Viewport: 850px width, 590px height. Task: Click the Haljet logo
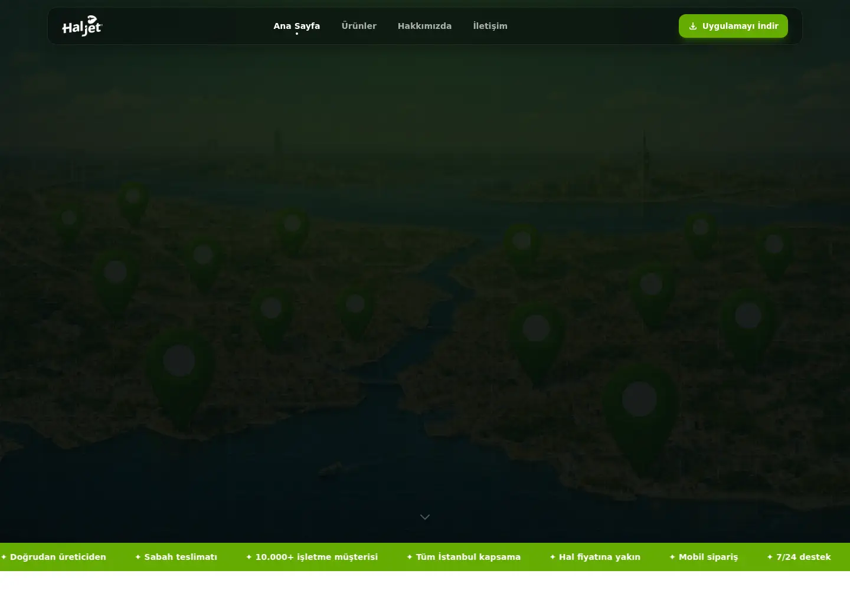pyautogui.click(x=82, y=26)
